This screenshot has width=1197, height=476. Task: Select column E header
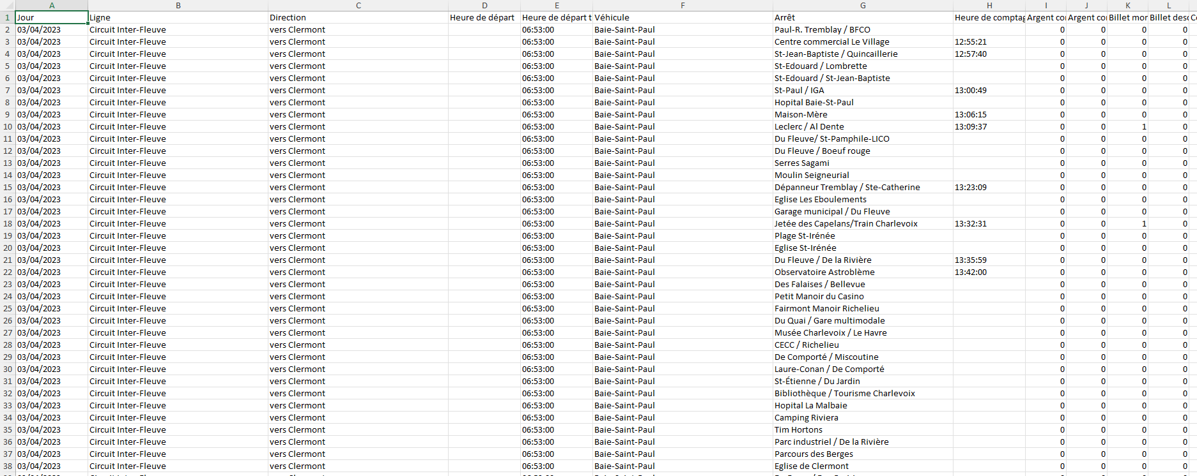click(x=557, y=5)
